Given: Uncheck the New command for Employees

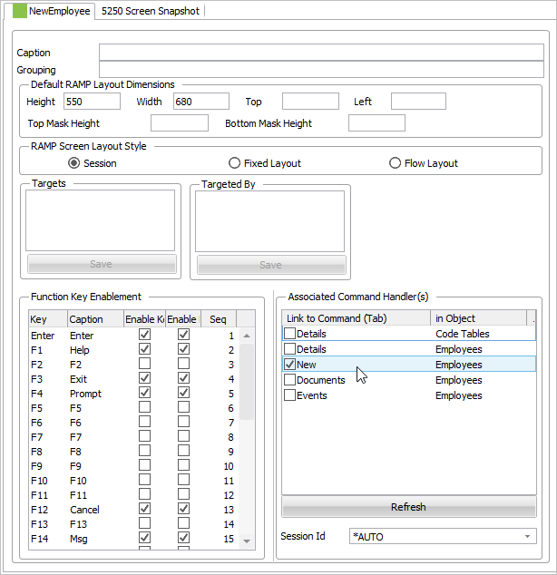Looking at the screenshot, I should [289, 365].
